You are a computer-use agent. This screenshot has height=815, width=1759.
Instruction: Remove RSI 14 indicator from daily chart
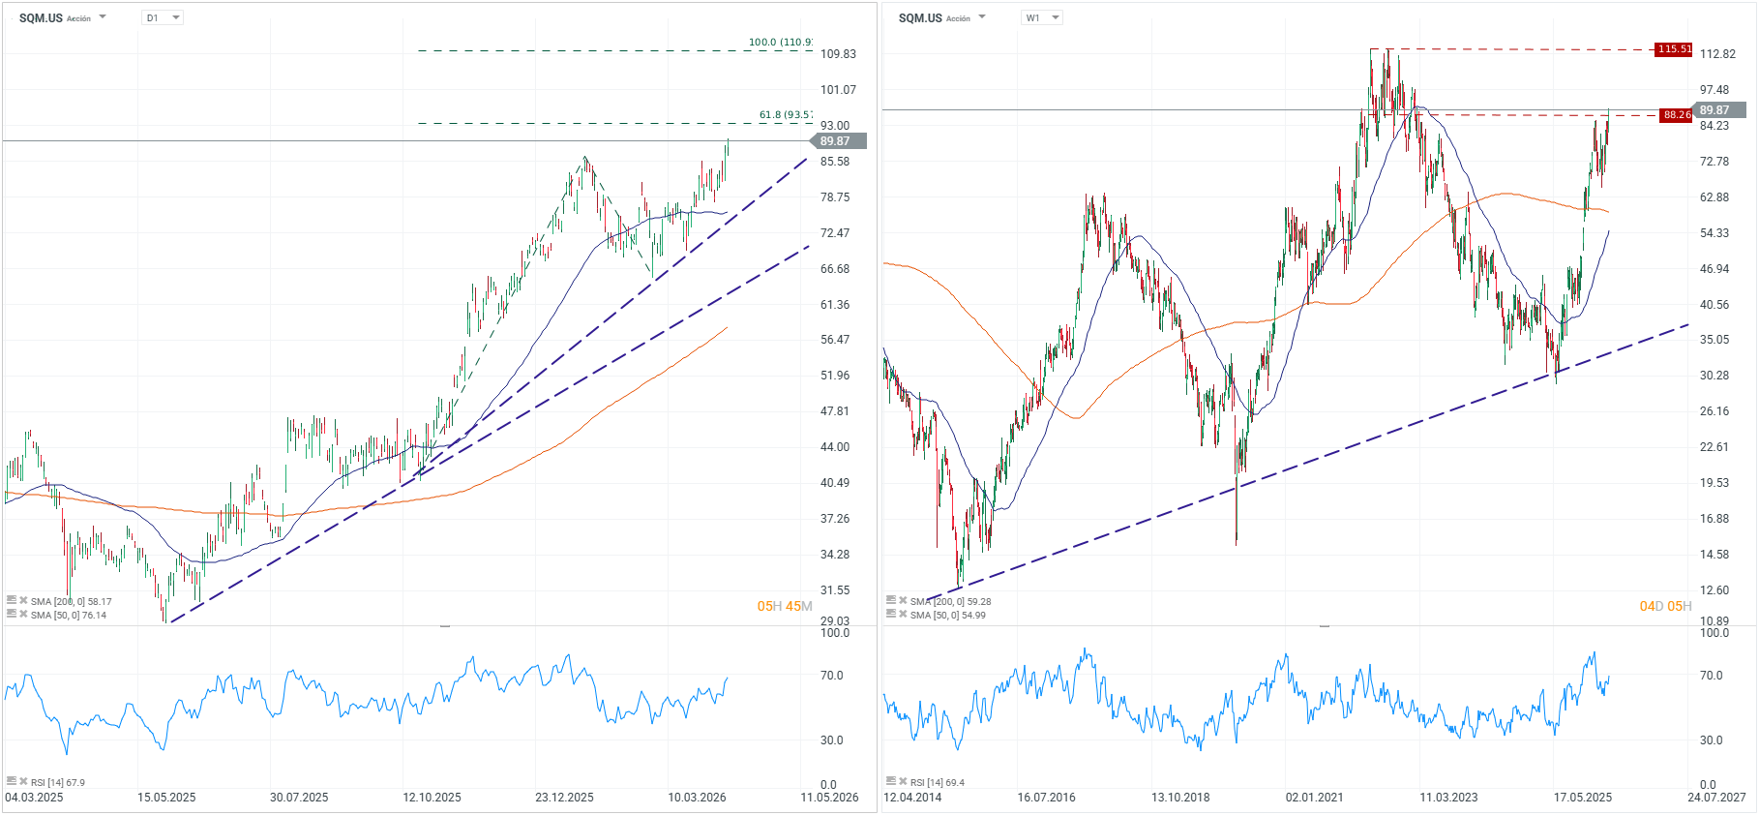pyautogui.click(x=23, y=781)
